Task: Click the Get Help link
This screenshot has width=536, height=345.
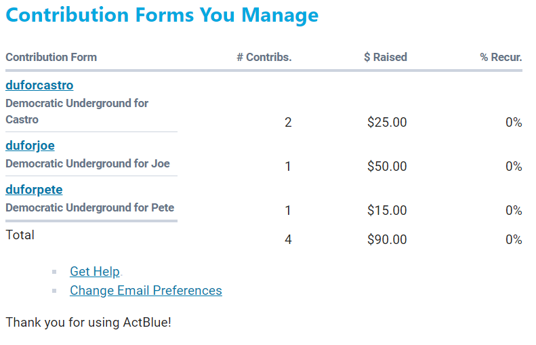Action: pos(95,272)
